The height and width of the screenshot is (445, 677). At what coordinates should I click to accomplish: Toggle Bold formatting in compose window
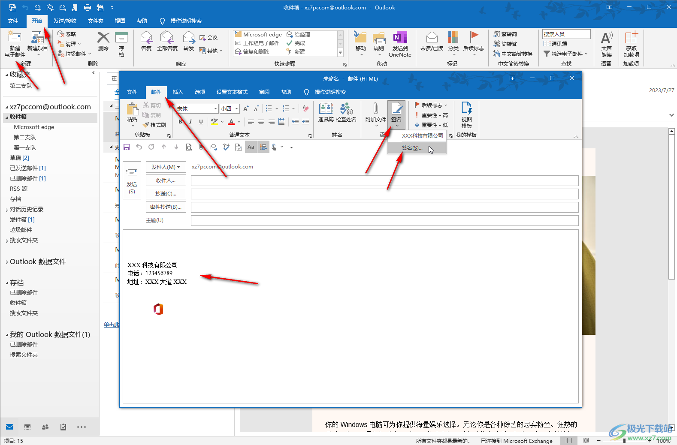pos(180,122)
